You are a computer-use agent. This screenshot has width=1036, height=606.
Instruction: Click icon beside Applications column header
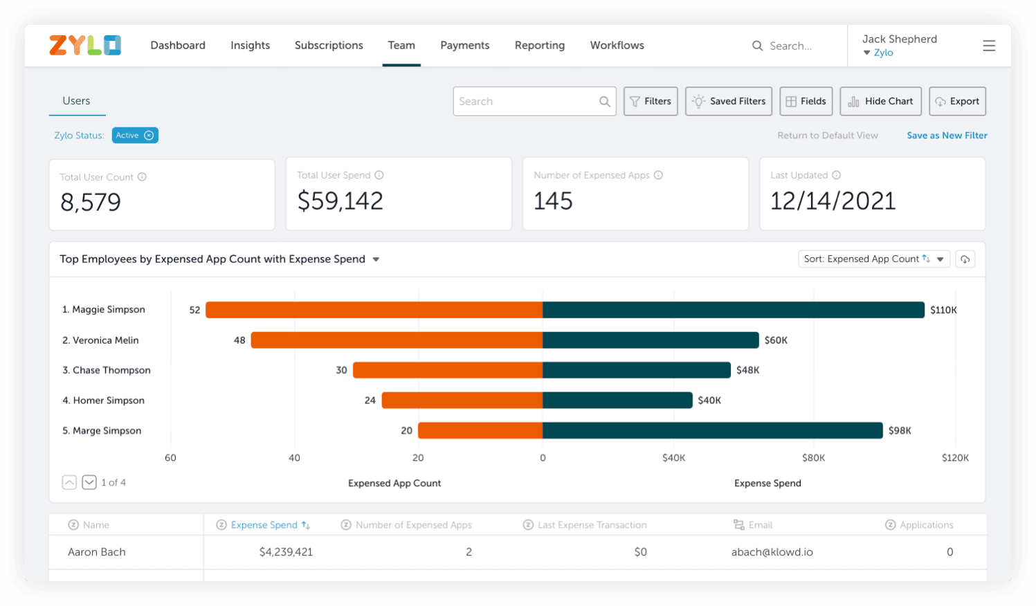[891, 525]
